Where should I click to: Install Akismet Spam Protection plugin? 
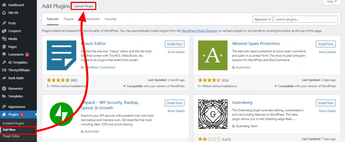[x=326, y=44]
